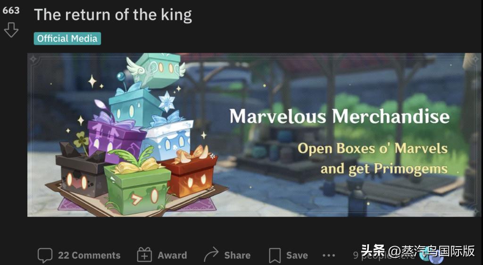
Task: Click the Share text label
Action: point(237,255)
